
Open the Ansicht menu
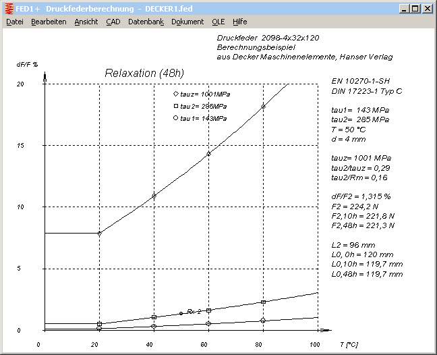pos(86,22)
